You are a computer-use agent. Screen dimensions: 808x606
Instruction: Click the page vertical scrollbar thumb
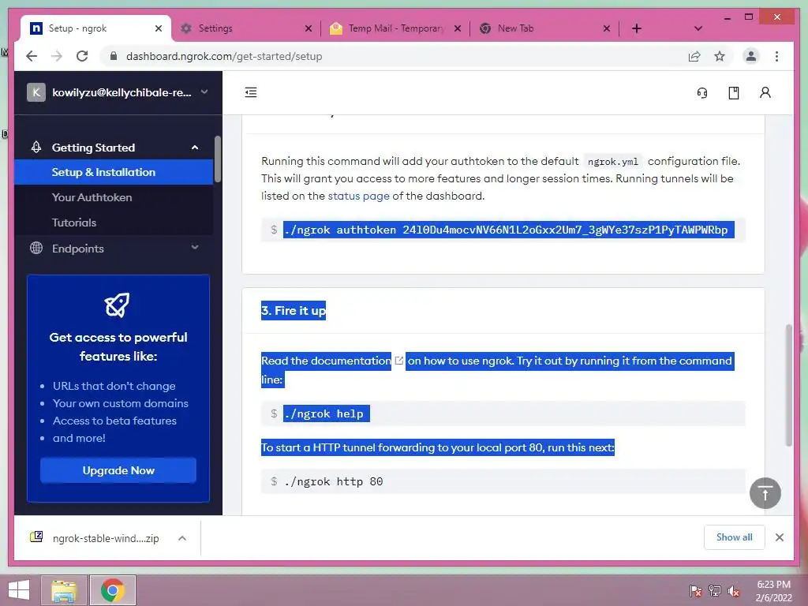click(788, 385)
